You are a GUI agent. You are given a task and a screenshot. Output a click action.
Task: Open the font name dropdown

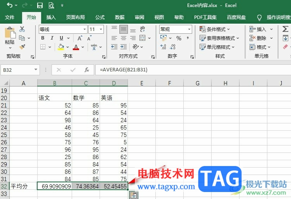coord(84,29)
